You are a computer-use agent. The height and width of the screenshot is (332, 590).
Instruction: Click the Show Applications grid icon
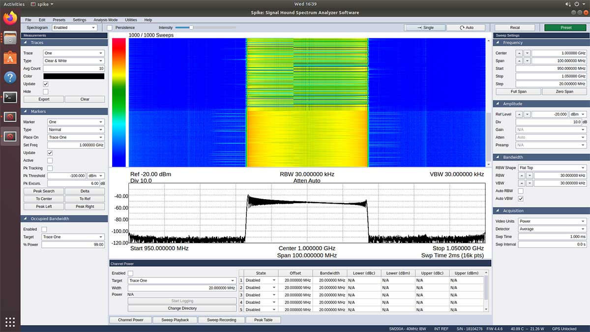(x=10, y=322)
